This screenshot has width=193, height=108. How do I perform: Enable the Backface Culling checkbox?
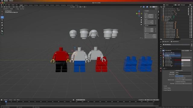(176, 70)
